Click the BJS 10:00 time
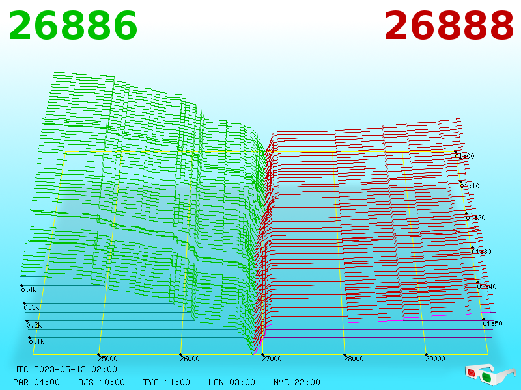521x390 pixels. [102, 382]
